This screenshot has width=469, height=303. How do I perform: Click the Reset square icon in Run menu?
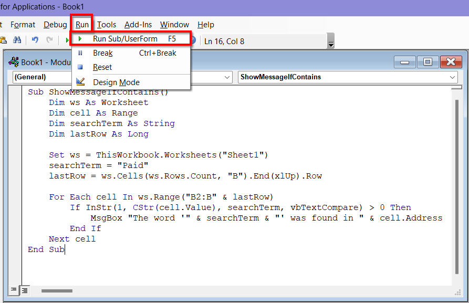pos(80,67)
